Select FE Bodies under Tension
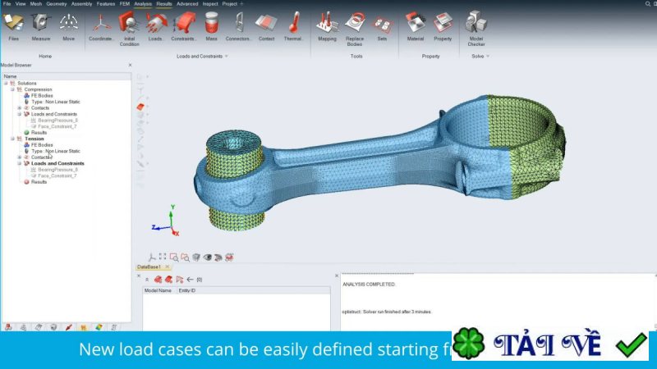This screenshot has width=657, height=369. point(42,145)
